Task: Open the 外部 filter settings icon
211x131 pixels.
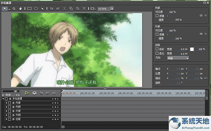Action: point(205,34)
